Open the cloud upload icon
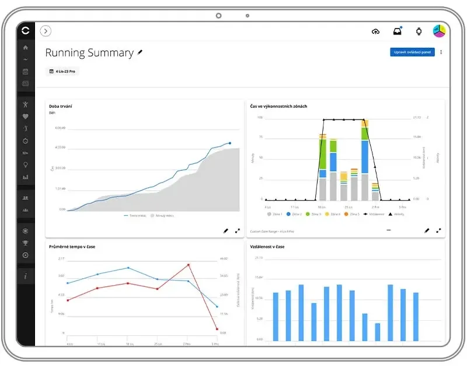 [375, 31]
